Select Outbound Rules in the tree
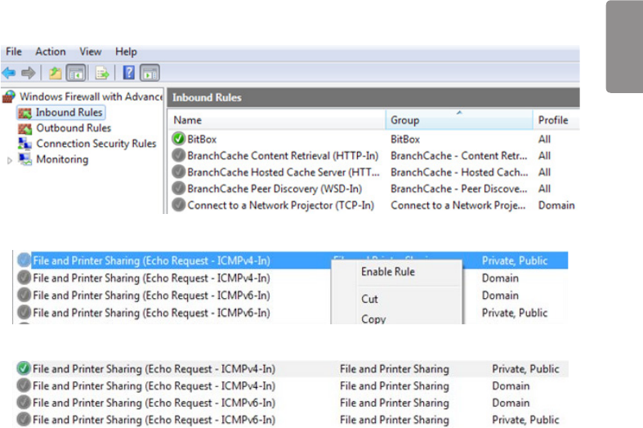Screen dimensions: 643x428 (x=74, y=128)
